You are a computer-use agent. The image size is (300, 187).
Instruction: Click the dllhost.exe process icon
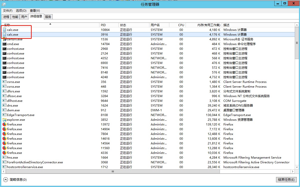click(4, 101)
